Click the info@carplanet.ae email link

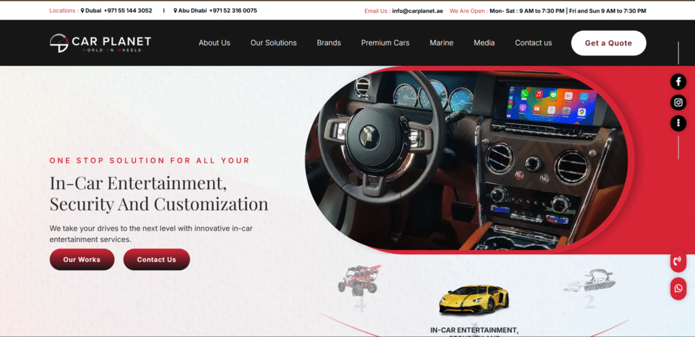[417, 11]
